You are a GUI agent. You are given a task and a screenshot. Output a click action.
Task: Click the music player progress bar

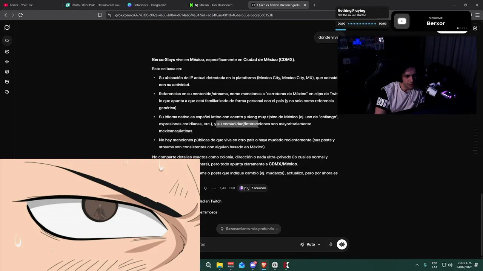pos(362,24)
